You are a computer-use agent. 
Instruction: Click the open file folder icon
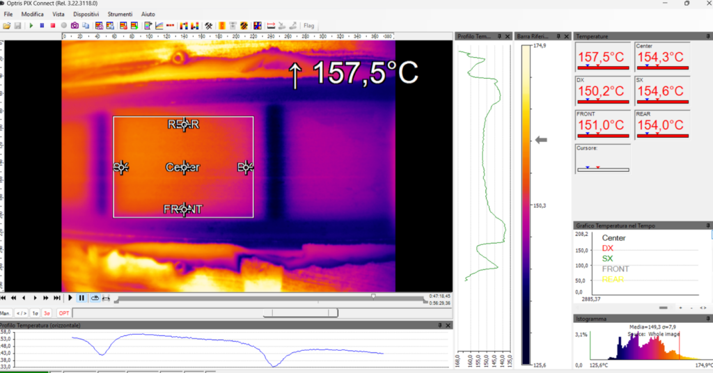[6, 26]
